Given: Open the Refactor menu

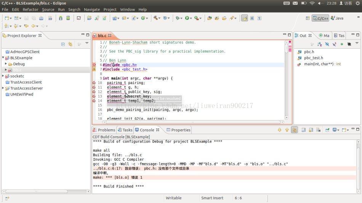Looking at the screenshot, I should tap(30, 10).
